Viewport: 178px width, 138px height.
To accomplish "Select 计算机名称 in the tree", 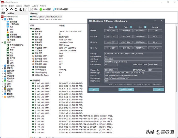I will coord(13,24).
